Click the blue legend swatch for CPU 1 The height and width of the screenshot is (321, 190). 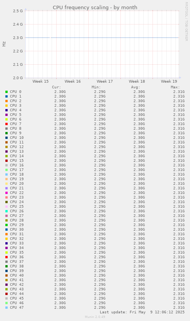6,96
